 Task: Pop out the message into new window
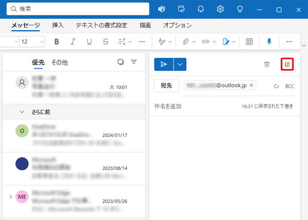tap(287, 64)
